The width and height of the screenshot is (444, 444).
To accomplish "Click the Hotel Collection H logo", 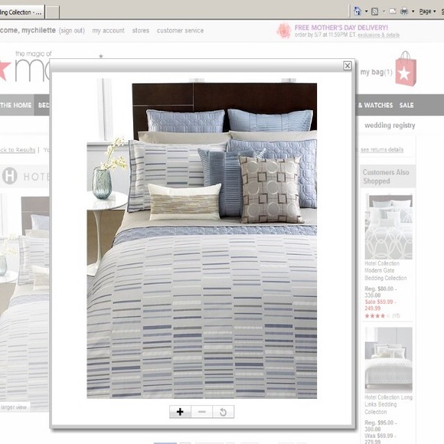I will click(10, 175).
